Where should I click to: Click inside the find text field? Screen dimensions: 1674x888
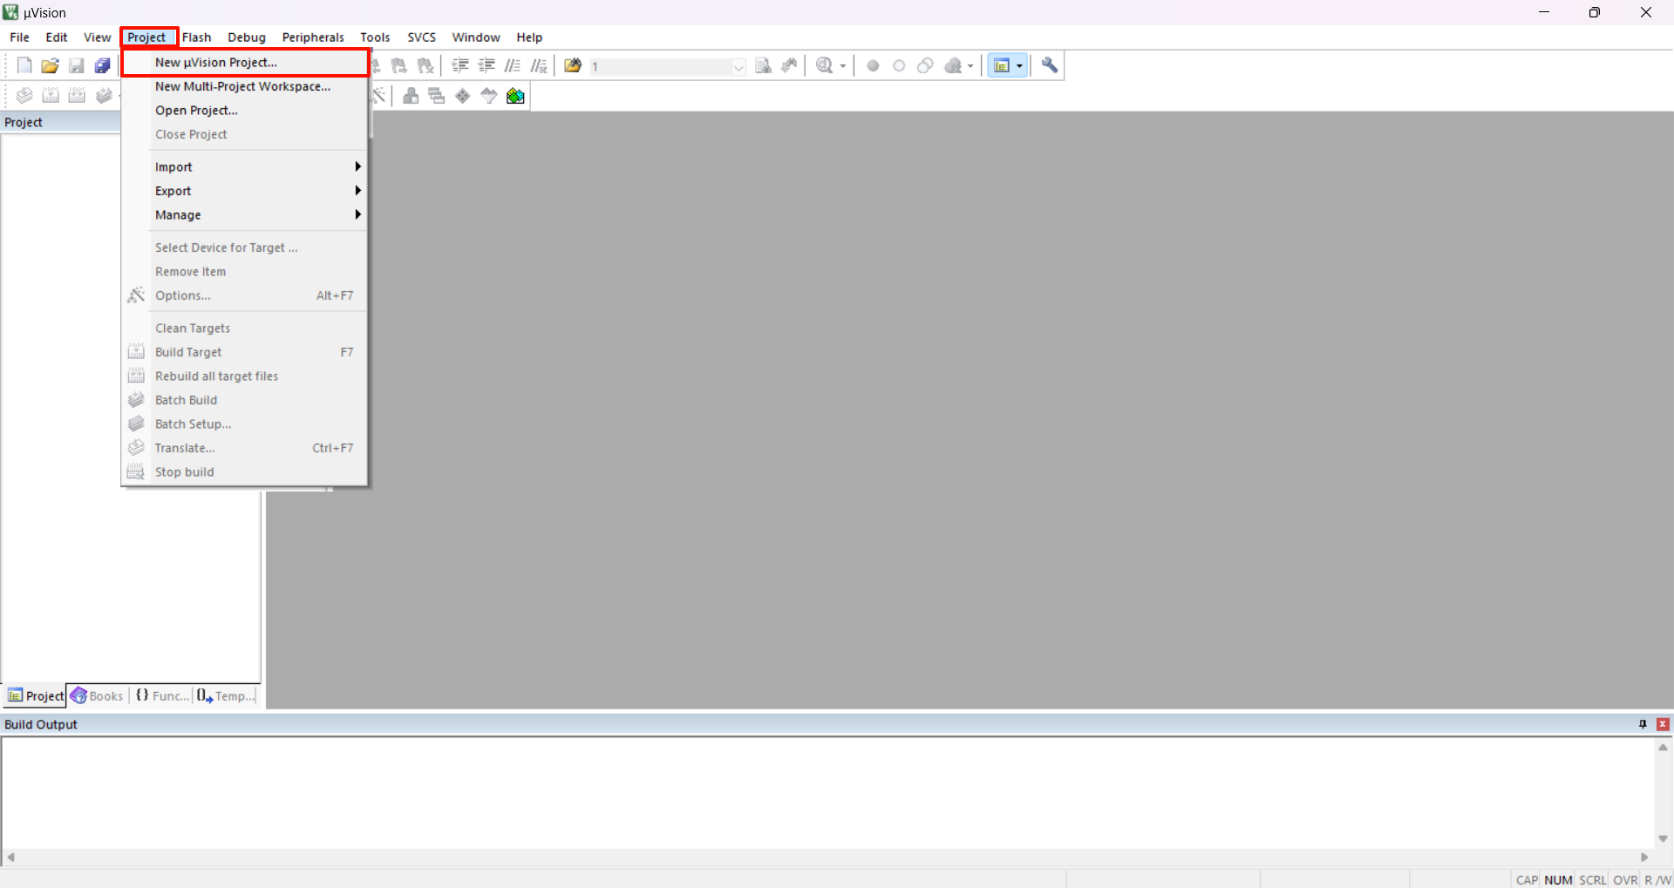point(660,66)
